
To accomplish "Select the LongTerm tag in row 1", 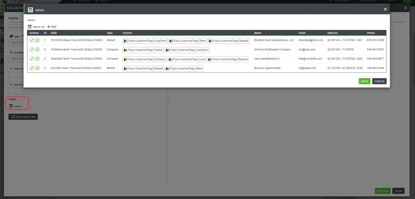I will pyautogui.click(x=145, y=41).
